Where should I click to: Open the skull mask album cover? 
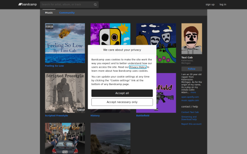click(110, 34)
